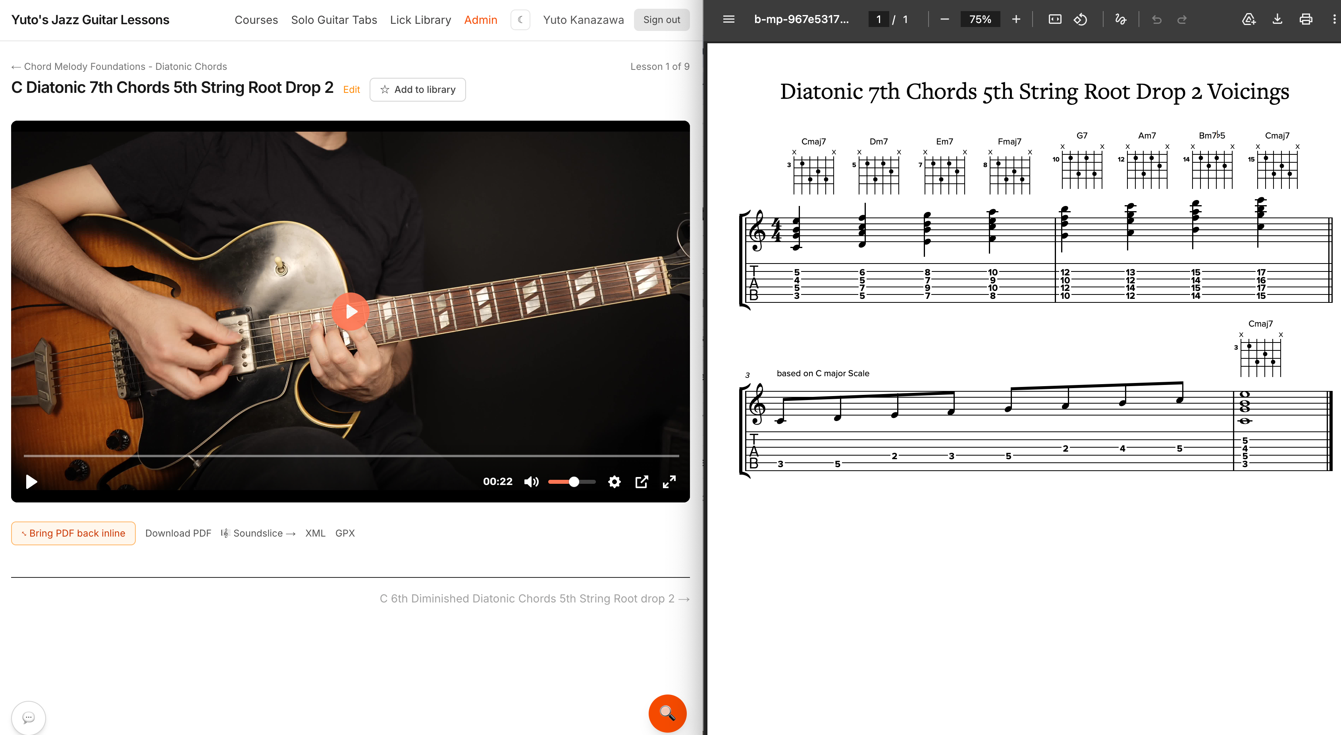Toggle dark mode with the moon icon
The height and width of the screenshot is (735, 1341).
coord(520,20)
